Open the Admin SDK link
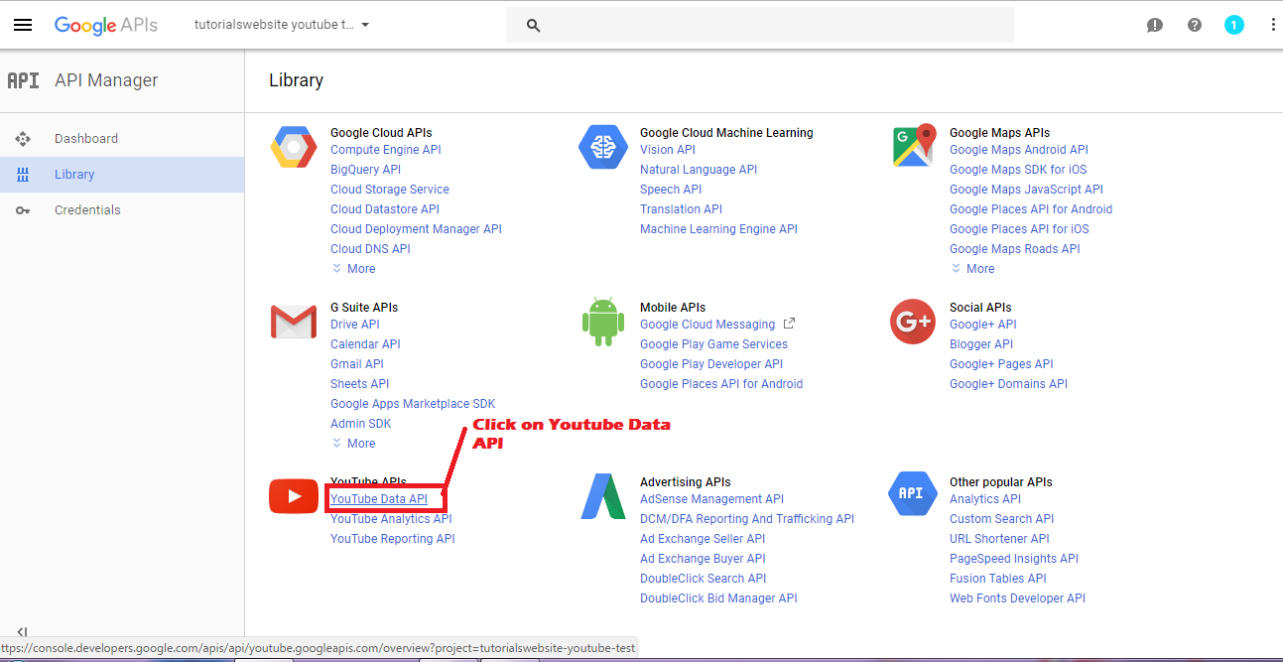1283x662 pixels. (361, 424)
